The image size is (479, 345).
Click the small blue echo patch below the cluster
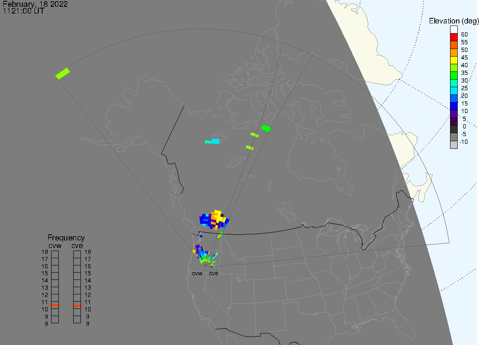tap(201, 236)
